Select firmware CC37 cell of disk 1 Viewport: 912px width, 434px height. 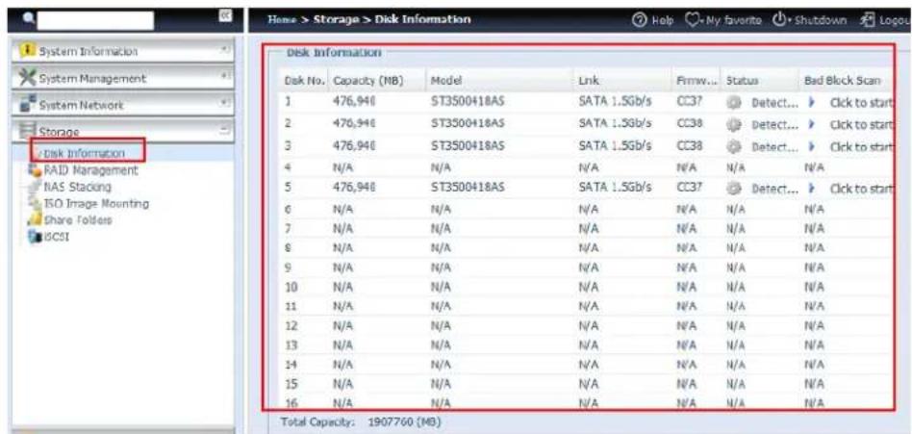(x=690, y=102)
